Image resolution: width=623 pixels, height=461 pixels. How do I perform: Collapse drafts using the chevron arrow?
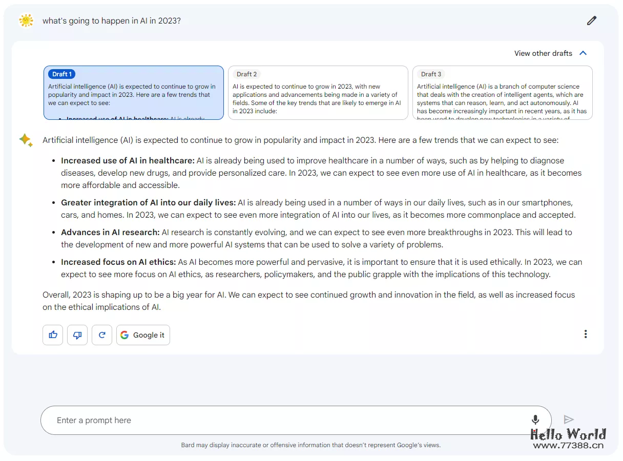[x=583, y=53]
